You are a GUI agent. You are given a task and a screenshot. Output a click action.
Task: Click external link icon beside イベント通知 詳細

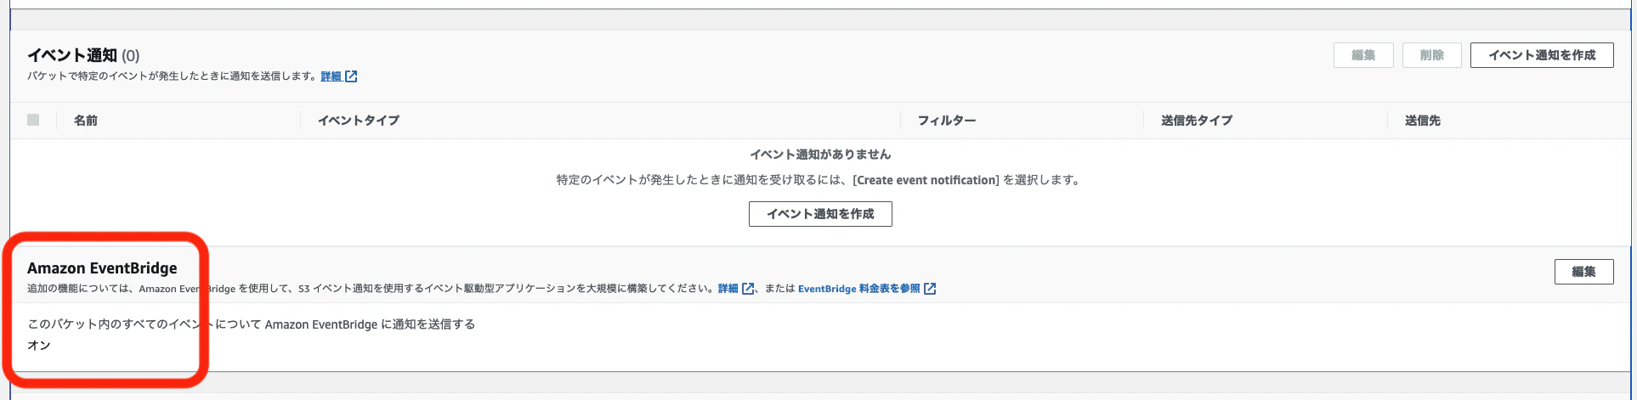[351, 76]
